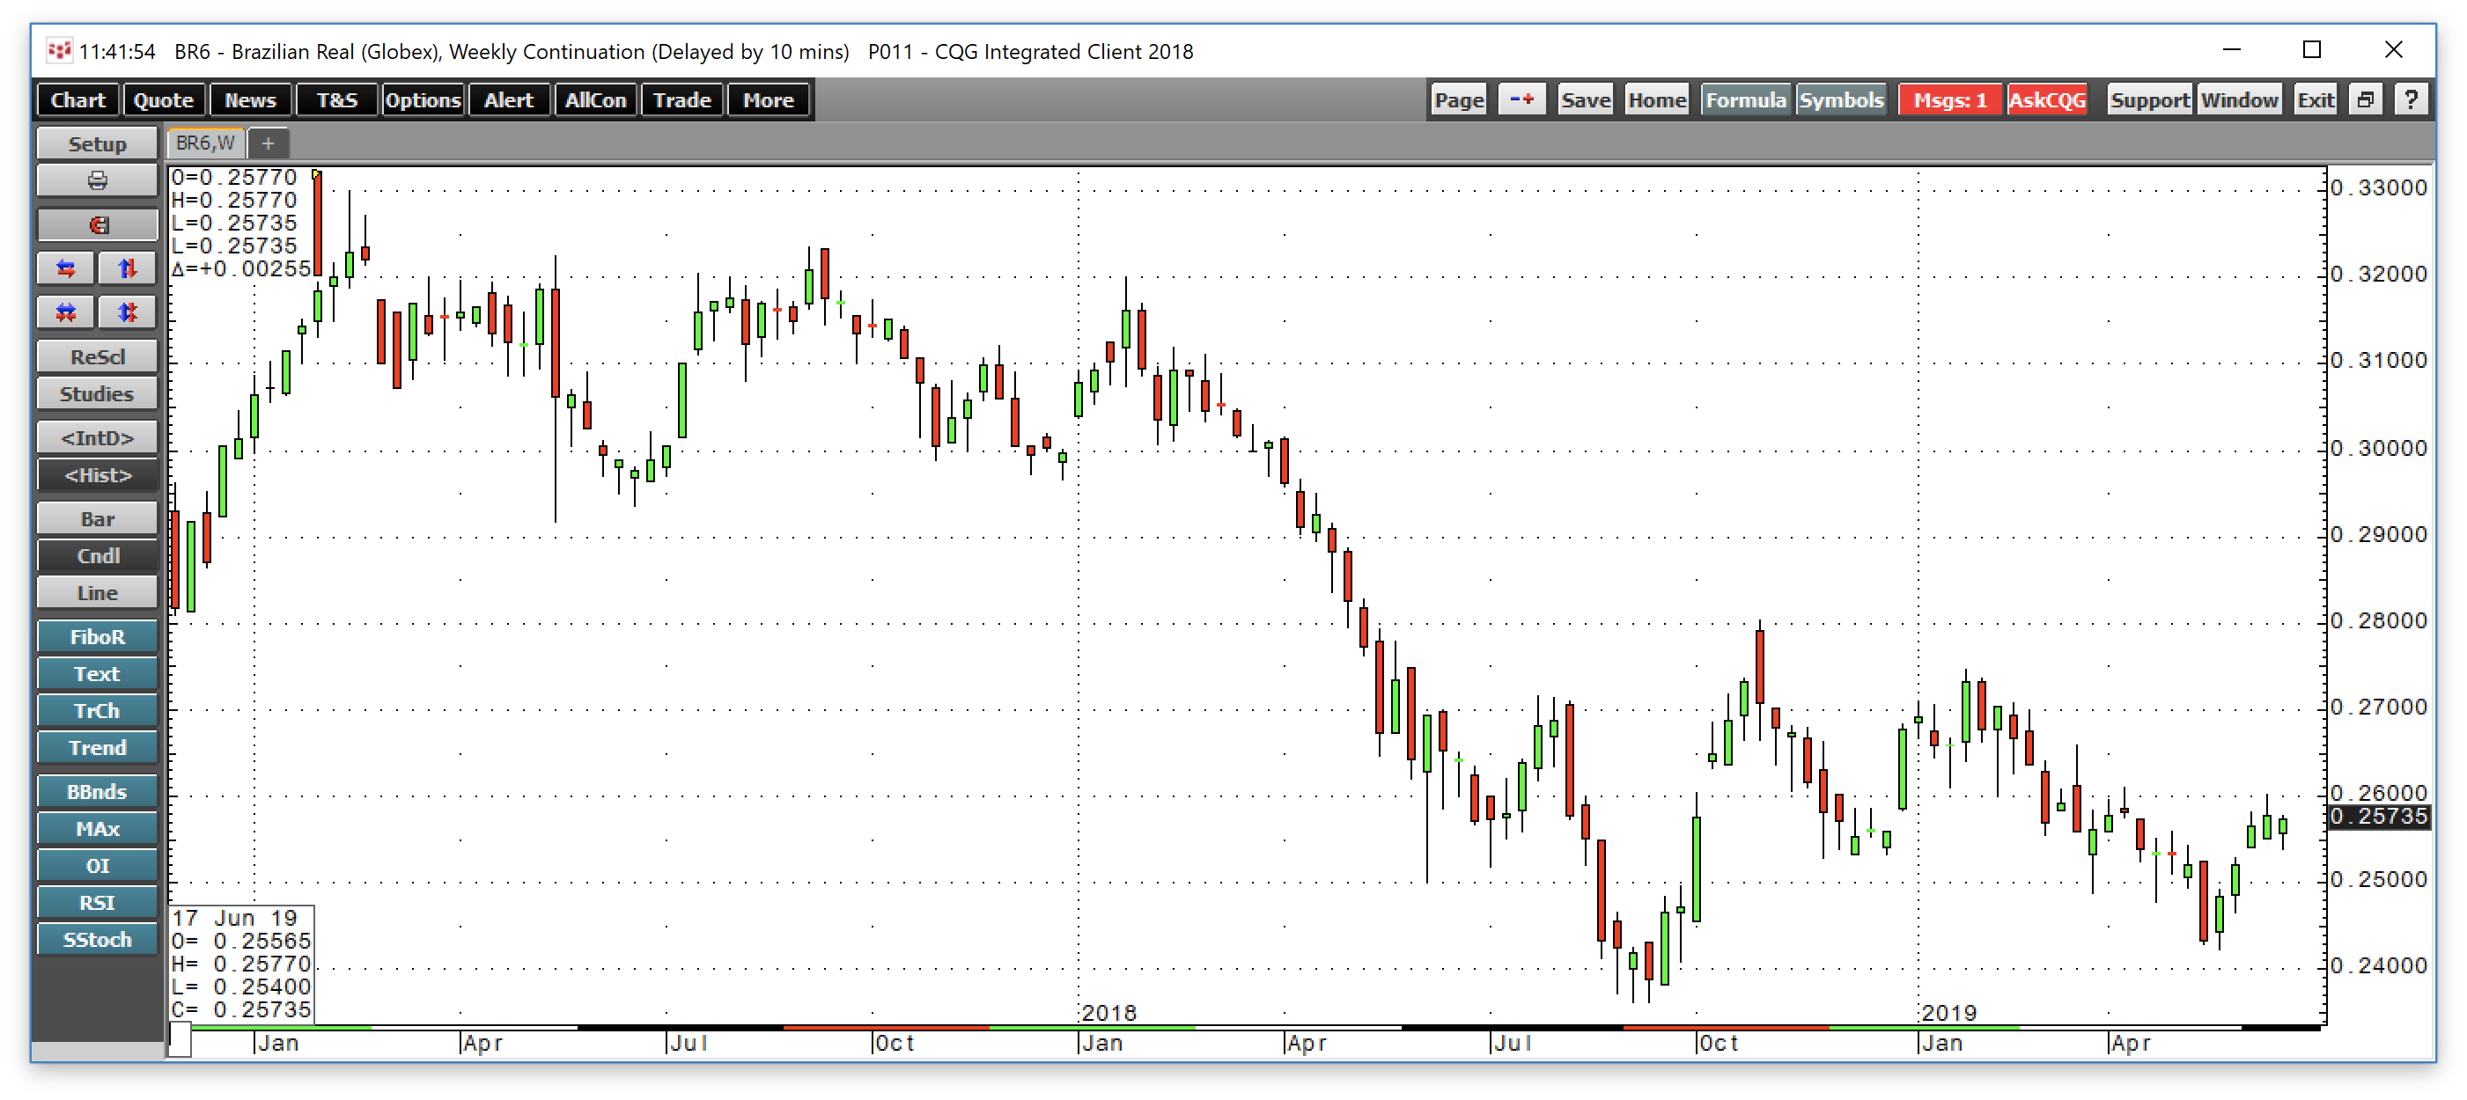Click the horizontal opposing arrows scroll icon
The width and height of the screenshot is (2467, 1100).
click(66, 269)
